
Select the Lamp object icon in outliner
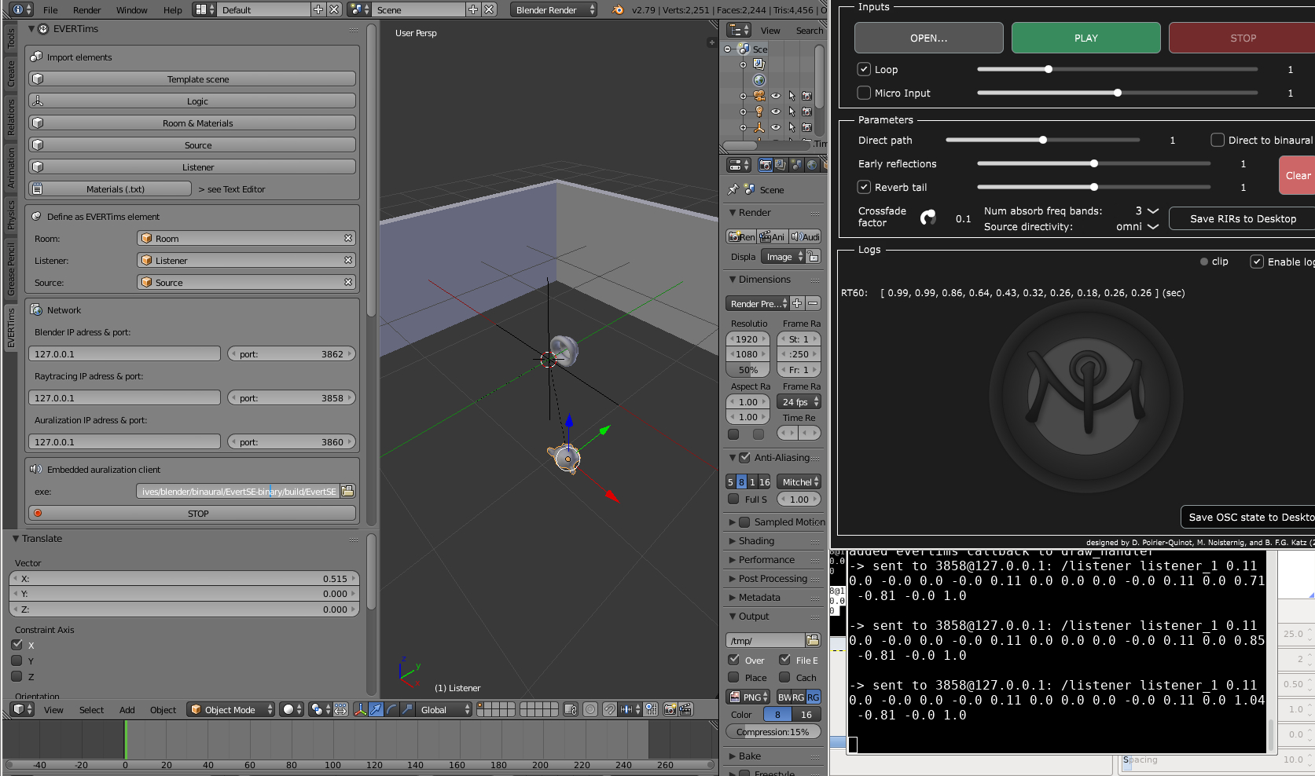759,112
